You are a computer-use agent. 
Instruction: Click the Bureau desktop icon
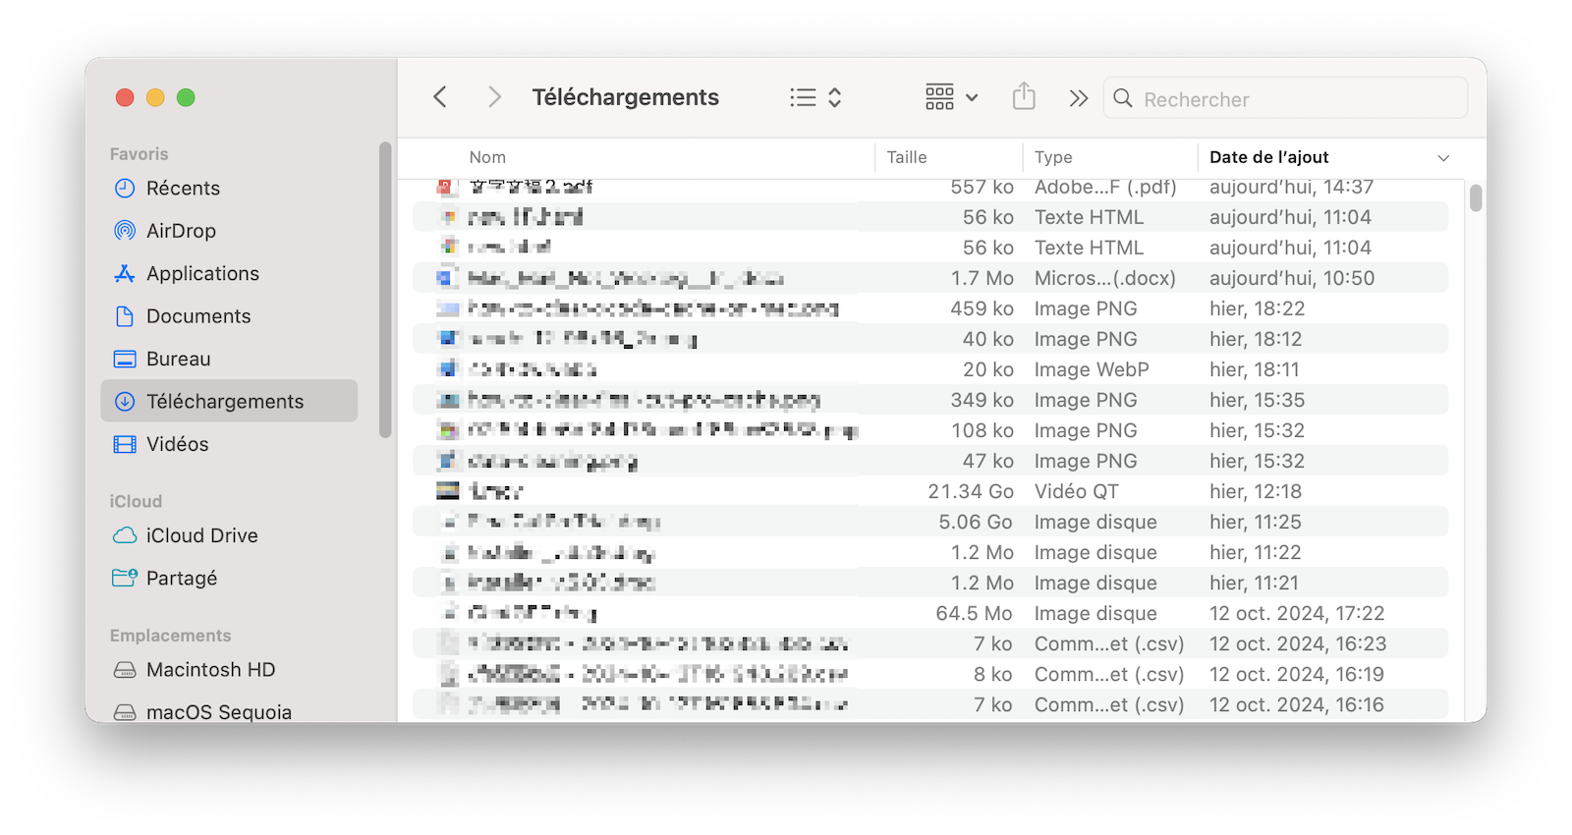[x=125, y=359]
